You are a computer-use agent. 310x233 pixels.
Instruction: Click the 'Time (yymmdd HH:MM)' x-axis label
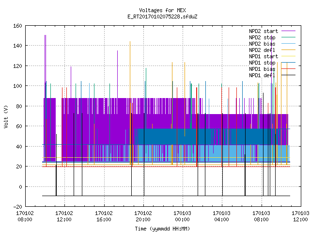[x=162, y=229]
